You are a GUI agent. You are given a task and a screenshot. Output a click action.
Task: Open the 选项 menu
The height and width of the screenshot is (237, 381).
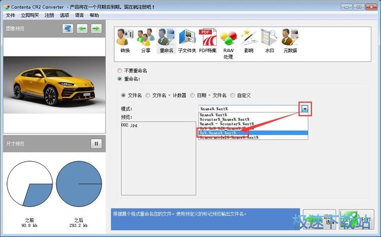[x=65, y=15]
